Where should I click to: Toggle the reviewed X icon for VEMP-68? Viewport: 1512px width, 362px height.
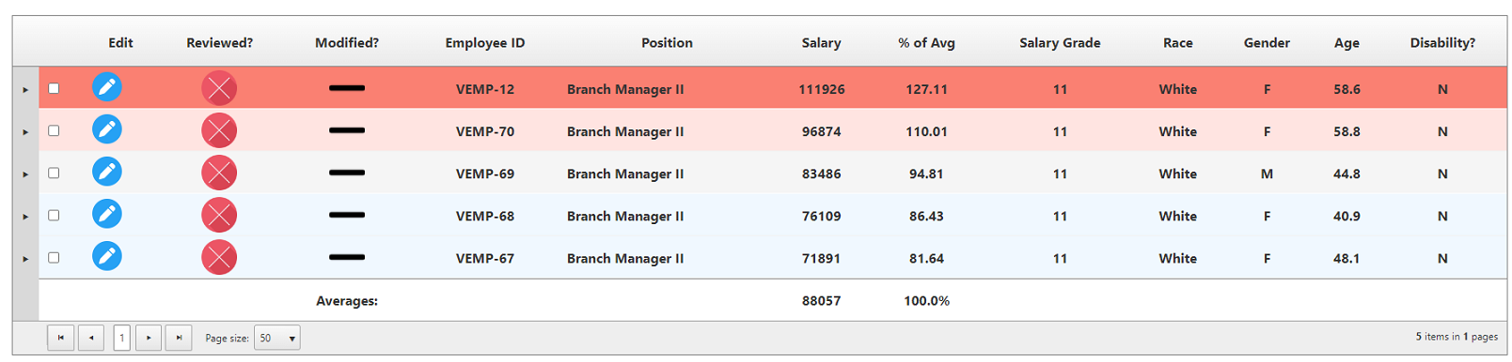coord(219,215)
